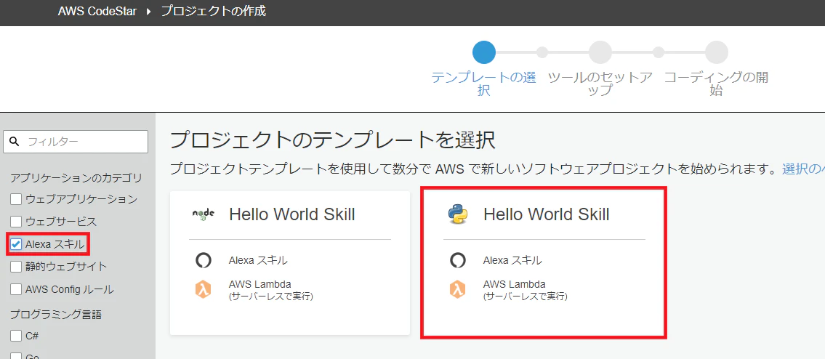Click the magnifier icon in filter box

coord(15,141)
